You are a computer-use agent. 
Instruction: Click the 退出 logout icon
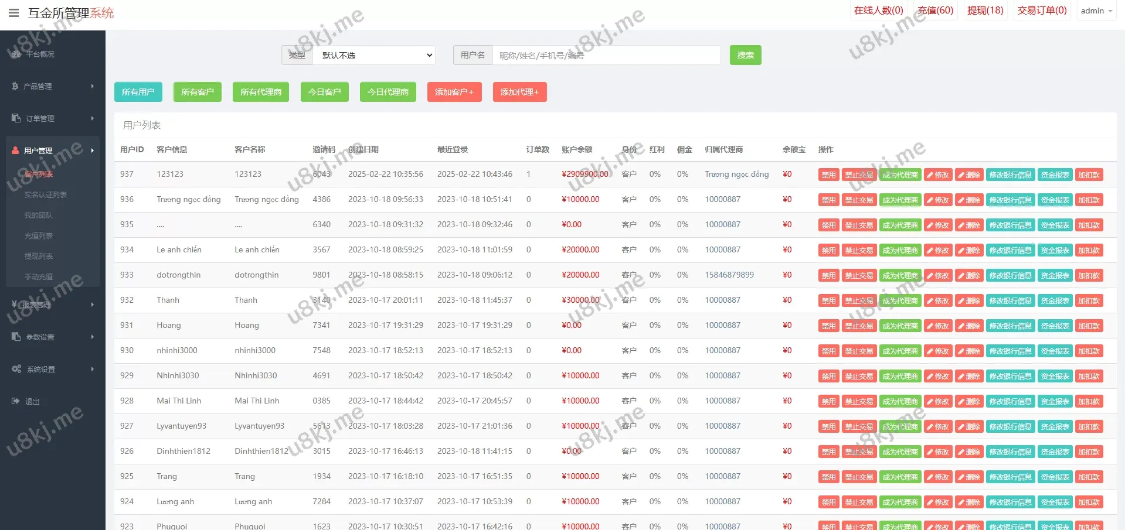point(16,401)
